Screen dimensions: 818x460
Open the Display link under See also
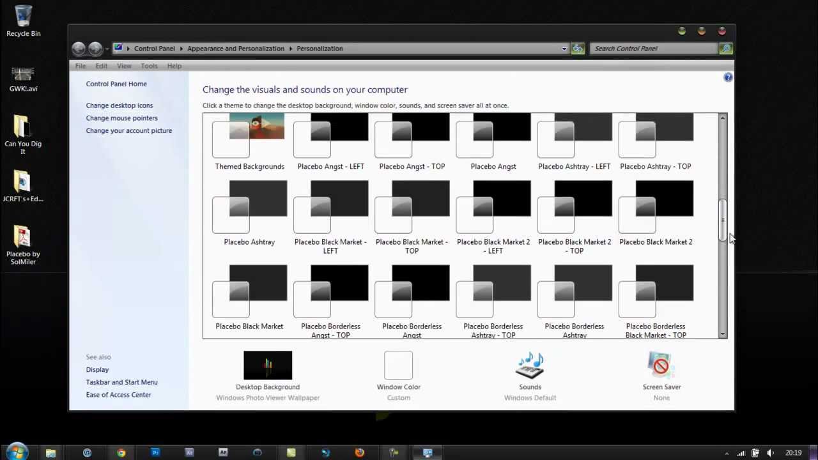97,370
